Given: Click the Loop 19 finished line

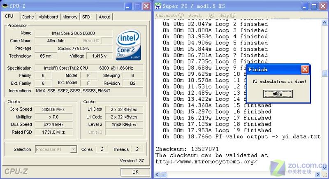Looking at the screenshot, I should [217, 130].
